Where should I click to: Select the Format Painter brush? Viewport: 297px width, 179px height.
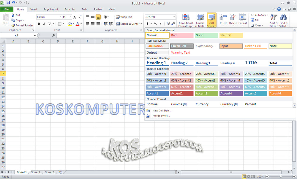tap(13, 25)
